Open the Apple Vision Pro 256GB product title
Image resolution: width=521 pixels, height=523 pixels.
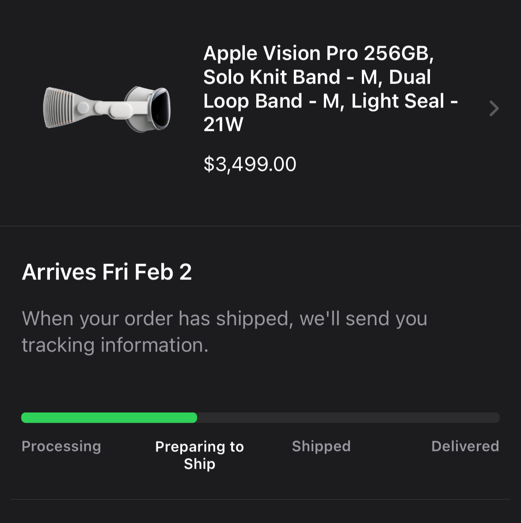pyautogui.click(x=318, y=53)
